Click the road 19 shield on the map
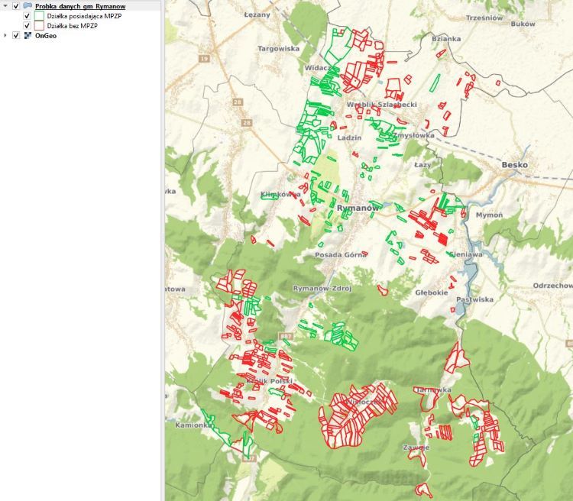The height and width of the screenshot is (501, 573). [x=203, y=59]
